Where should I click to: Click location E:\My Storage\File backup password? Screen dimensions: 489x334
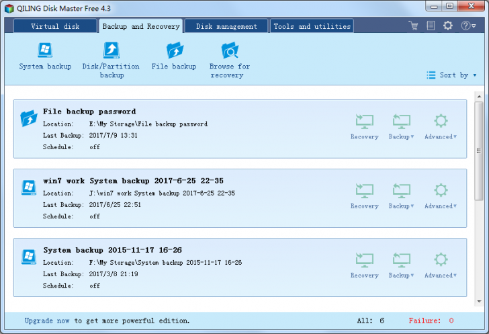click(x=148, y=124)
